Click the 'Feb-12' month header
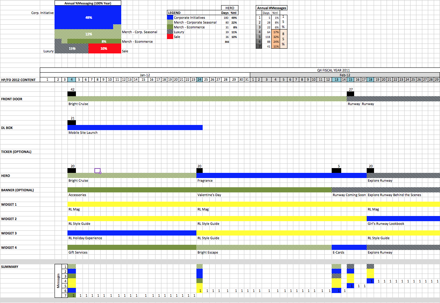The height and width of the screenshot is (303, 440). tap(345, 75)
